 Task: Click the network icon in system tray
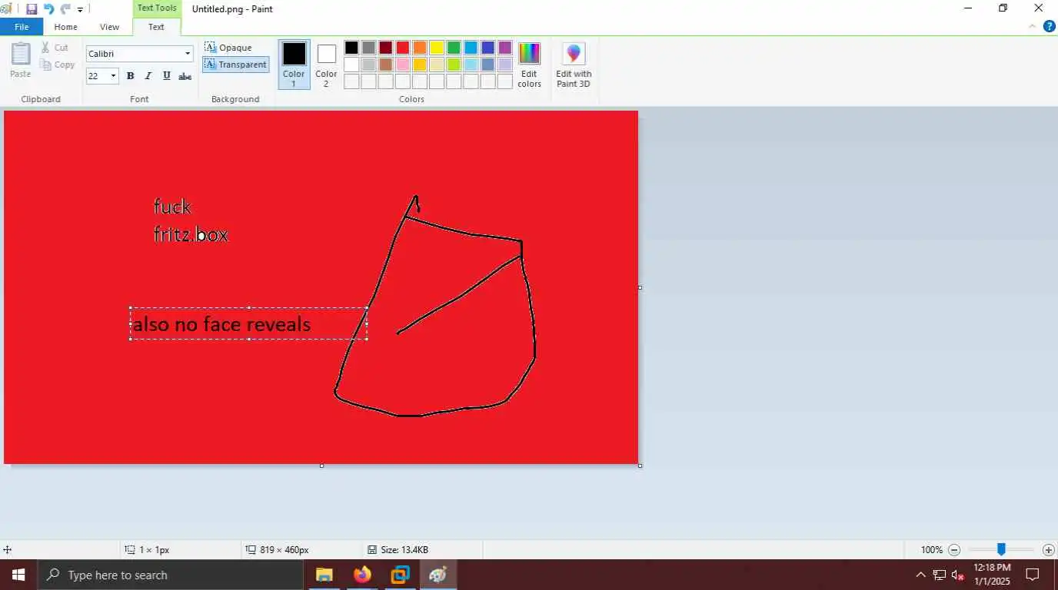click(x=940, y=575)
